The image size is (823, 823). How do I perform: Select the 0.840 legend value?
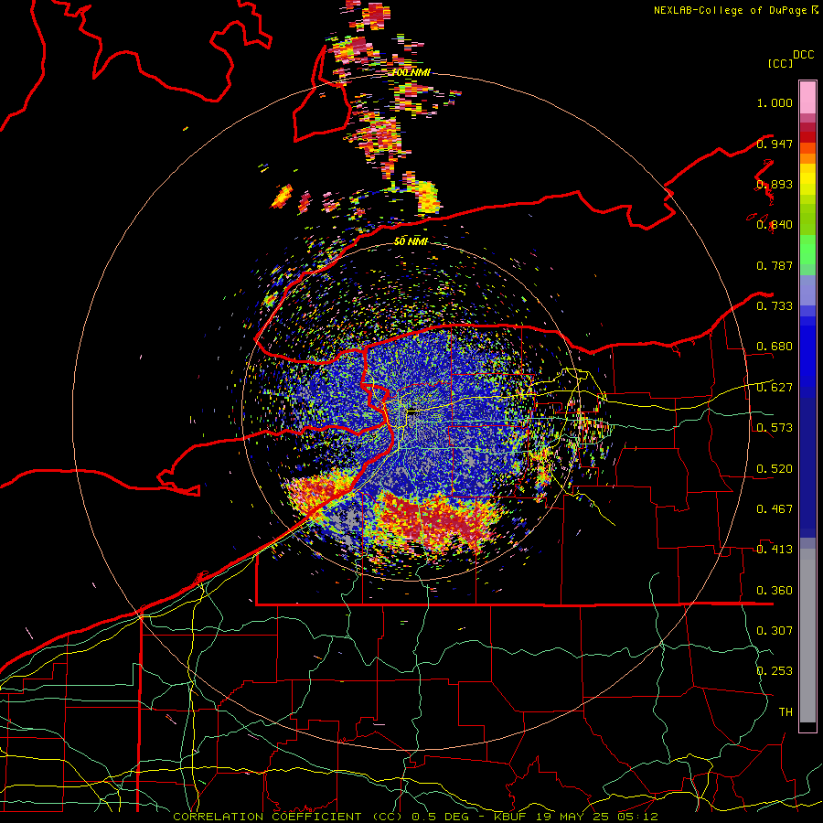tap(775, 225)
